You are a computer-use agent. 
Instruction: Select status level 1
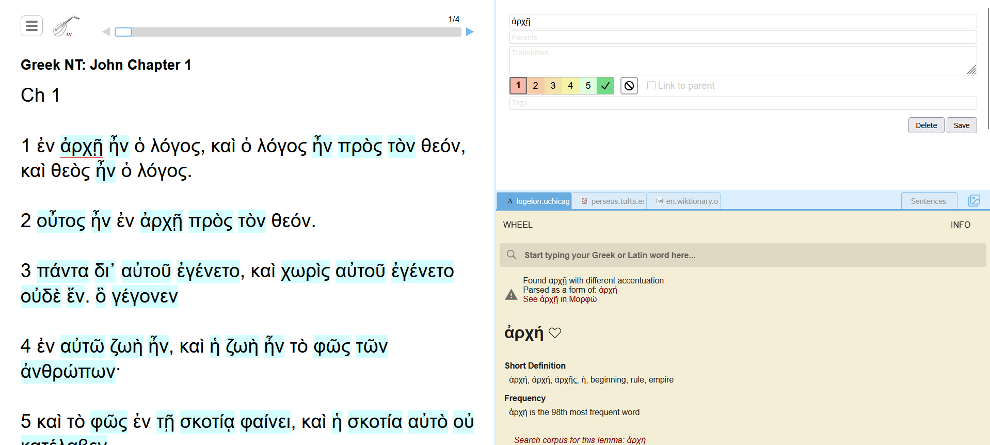(518, 86)
